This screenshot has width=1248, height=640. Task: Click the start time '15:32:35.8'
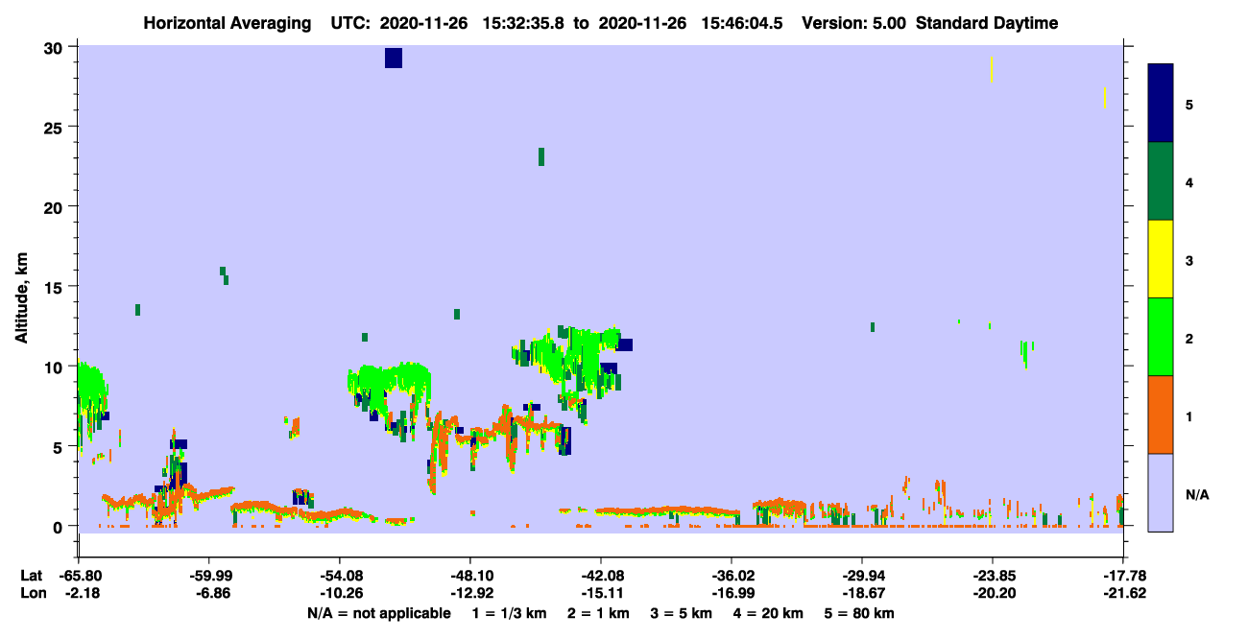(521, 23)
